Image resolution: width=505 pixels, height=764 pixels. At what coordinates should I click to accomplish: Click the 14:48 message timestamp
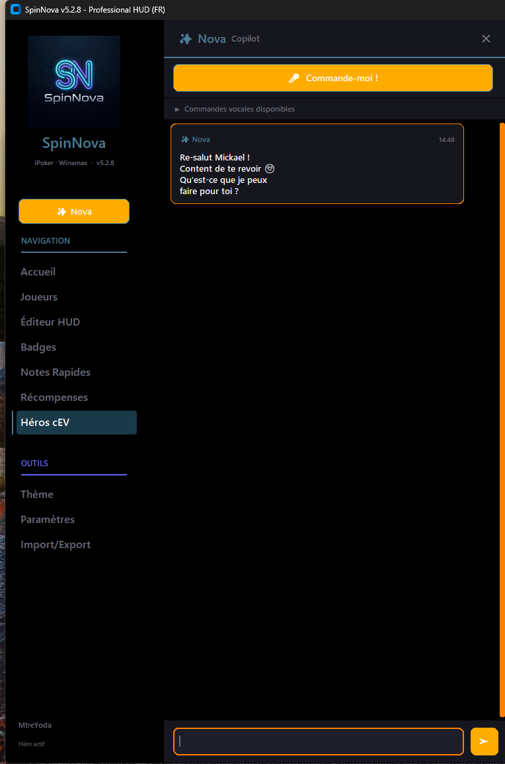point(446,139)
